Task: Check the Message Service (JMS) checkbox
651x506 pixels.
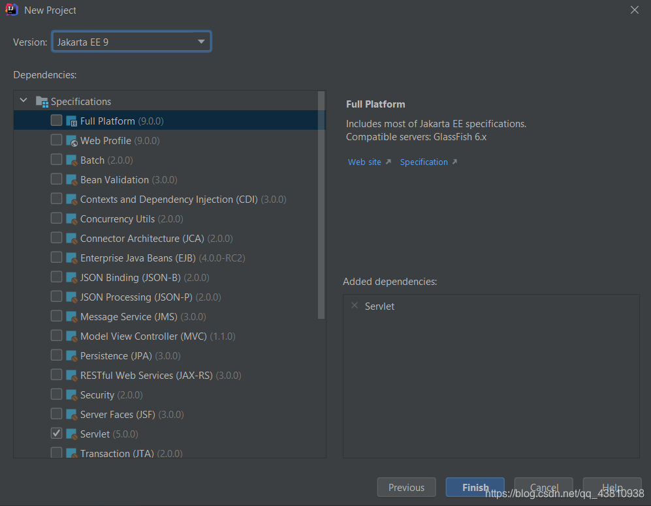Action: click(56, 316)
